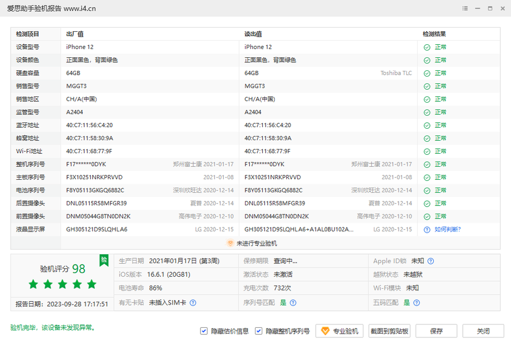Click the green check icon for 蓝牙地址 row

(x=427, y=125)
